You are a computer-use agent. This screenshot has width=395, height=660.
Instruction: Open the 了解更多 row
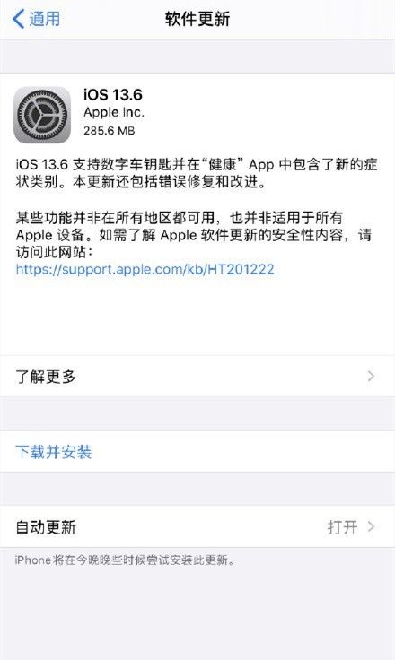point(197,376)
